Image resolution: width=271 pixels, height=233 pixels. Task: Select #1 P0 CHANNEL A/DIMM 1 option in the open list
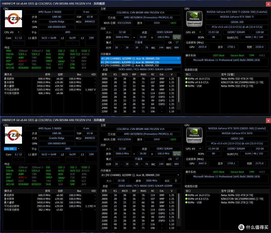click(141, 62)
